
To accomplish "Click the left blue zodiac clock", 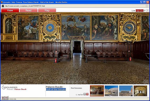I will coord(50,28).
